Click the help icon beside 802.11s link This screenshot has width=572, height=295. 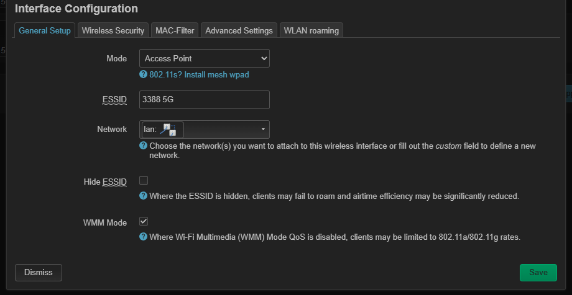144,74
